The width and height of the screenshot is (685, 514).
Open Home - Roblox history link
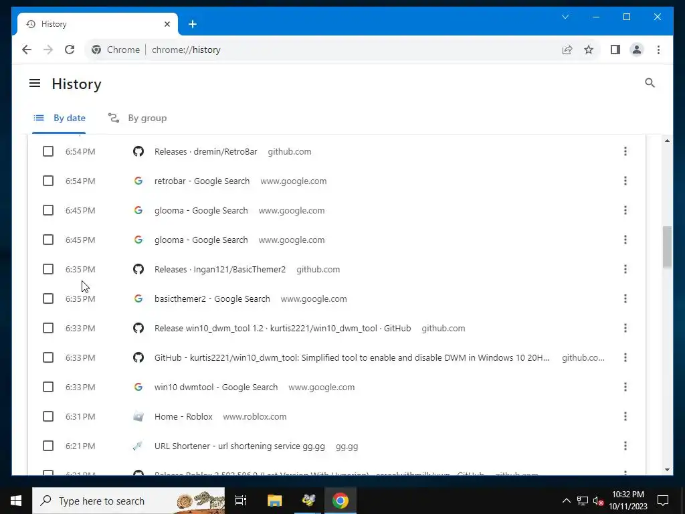click(x=183, y=416)
